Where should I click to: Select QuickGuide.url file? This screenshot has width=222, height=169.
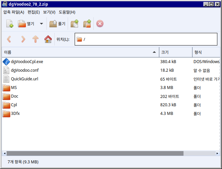coord(111,79)
